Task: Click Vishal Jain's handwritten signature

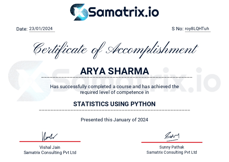Action: coord(50,136)
